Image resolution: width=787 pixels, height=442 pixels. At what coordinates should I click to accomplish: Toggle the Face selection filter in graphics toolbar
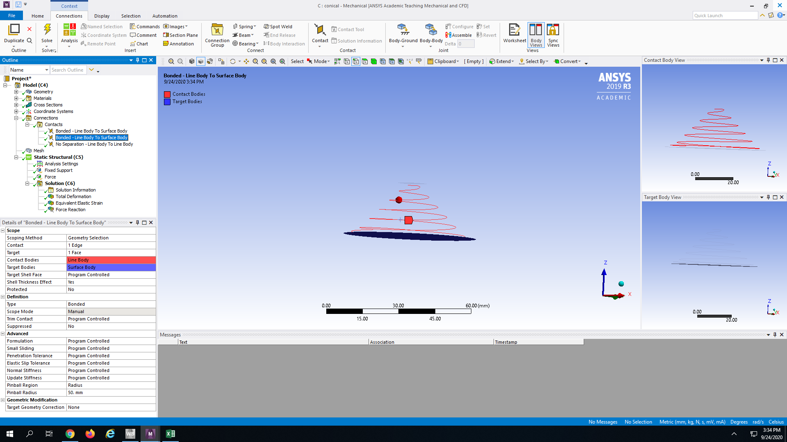click(365, 61)
